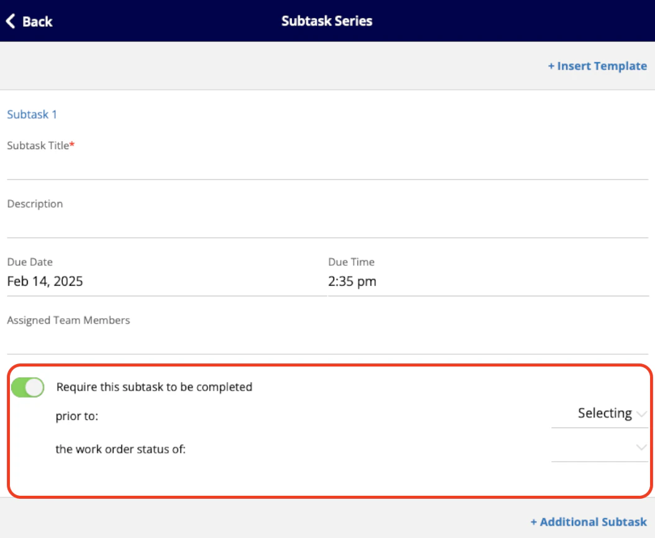Toggle Require this subtask to be completed
This screenshot has width=655, height=538.
point(27,387)
